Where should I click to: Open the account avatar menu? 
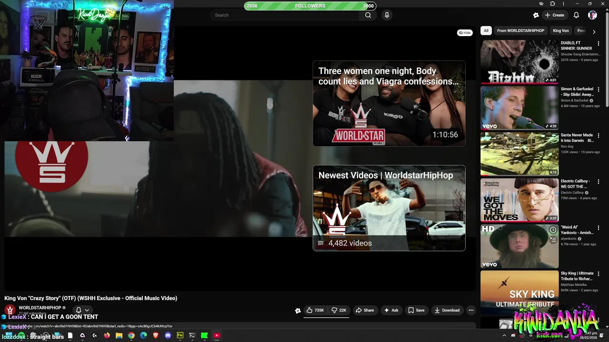coord(592,15)
